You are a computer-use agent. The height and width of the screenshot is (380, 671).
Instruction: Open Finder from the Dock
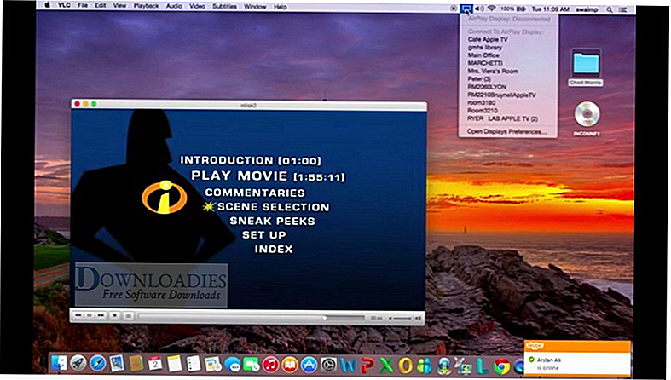point(59,364)
